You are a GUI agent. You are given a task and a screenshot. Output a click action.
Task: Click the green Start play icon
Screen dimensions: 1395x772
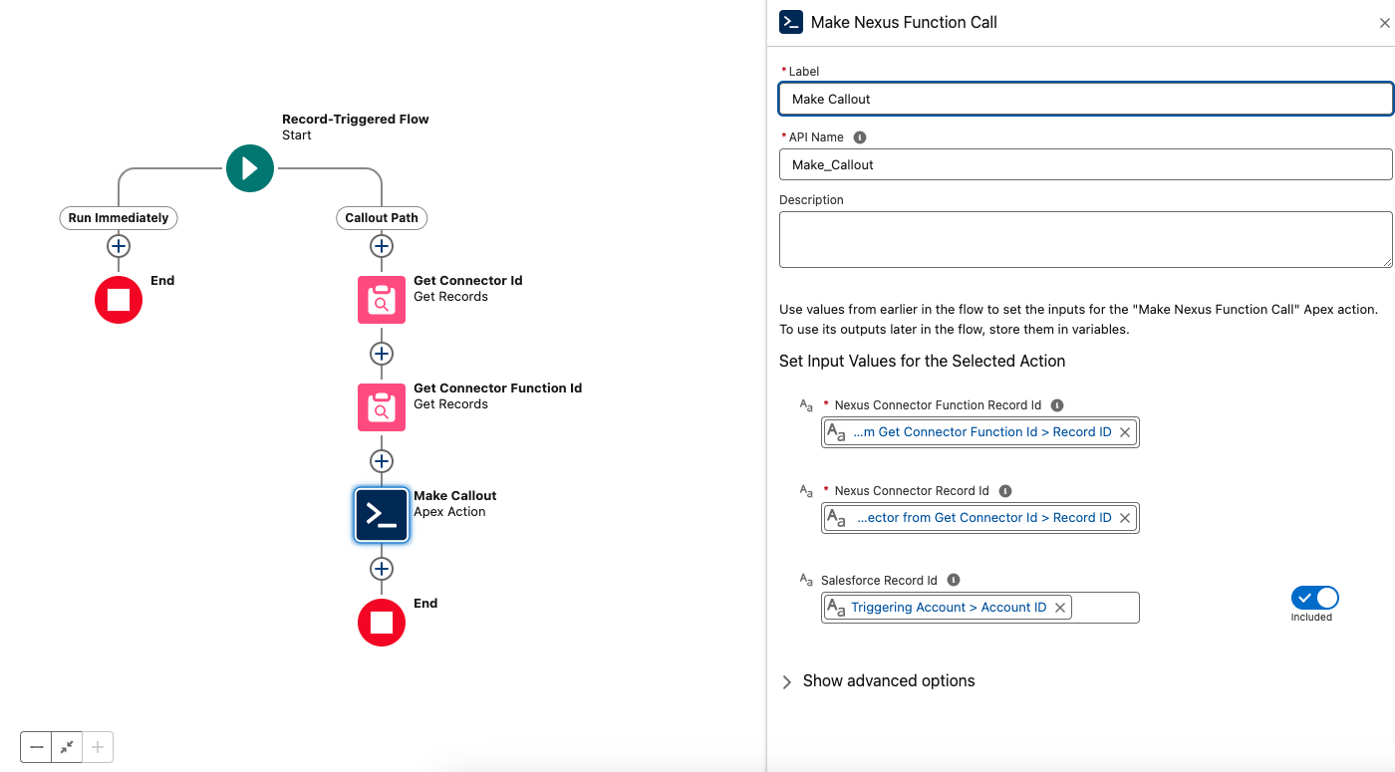(x=250, y=168)
